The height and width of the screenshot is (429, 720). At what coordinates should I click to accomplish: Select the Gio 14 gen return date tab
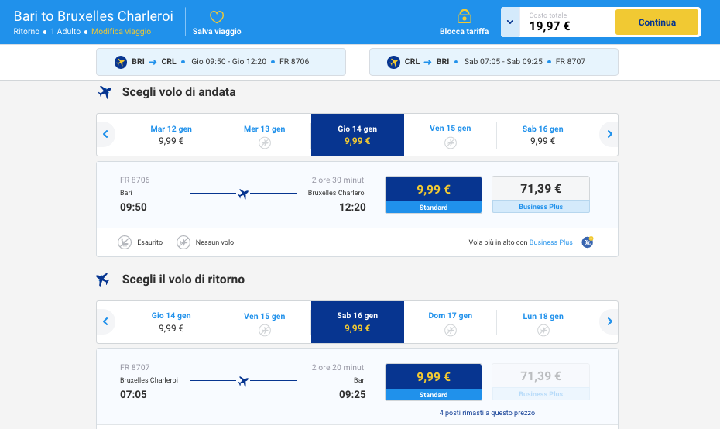click(x=171, y=322)
